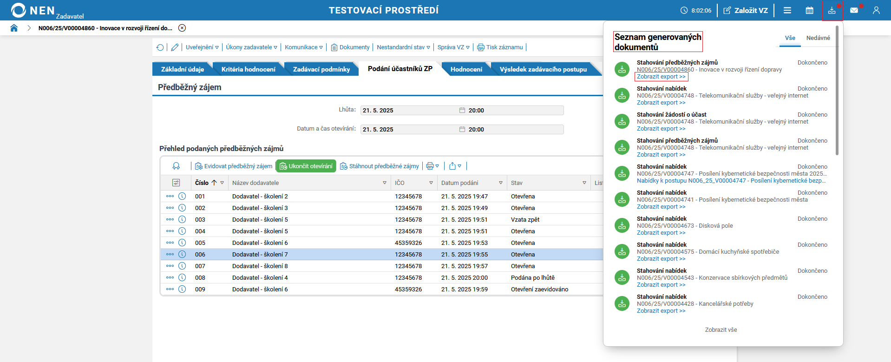Click the pencil edit icon

pyautogui.click(x=175, y=47)
